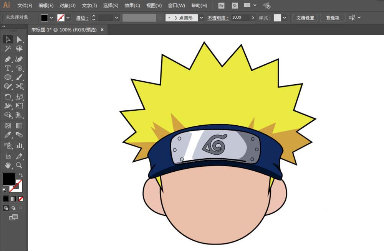Activate the Hand tool
Screen dimensions: 384x251
(8, 165)
